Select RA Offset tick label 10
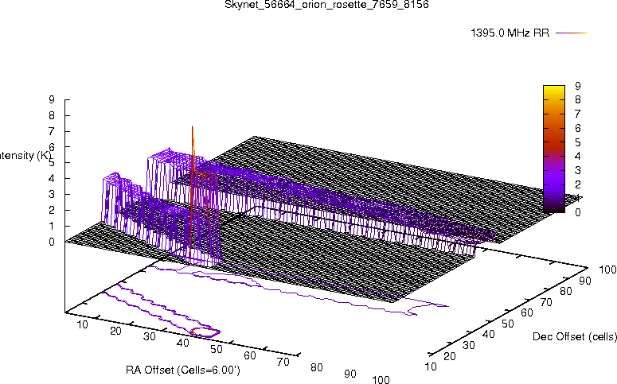The image size is (617, 384). tap(82, 324)
